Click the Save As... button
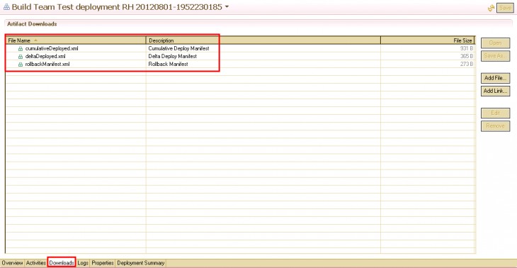This screenshot has height=268, width=517. [x=495, y=56]
